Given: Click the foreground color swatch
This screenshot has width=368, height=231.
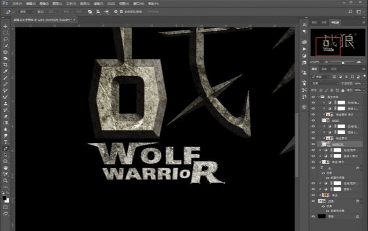Looking at the screenshot, I should point(4,198).
